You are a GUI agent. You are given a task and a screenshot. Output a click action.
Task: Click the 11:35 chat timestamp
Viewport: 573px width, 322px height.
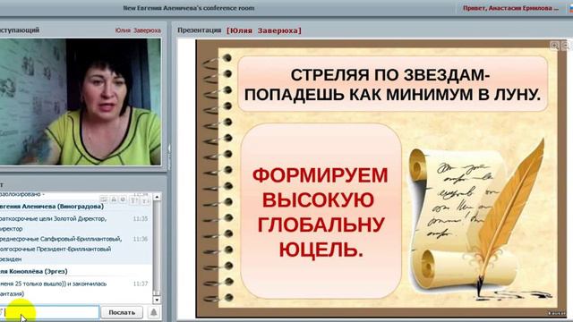point(141,218)
